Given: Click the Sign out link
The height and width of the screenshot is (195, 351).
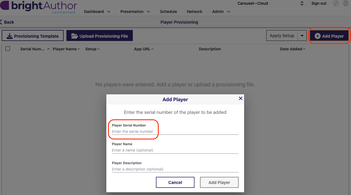Looking at the screenshot, I should click(x=319, y=3).
